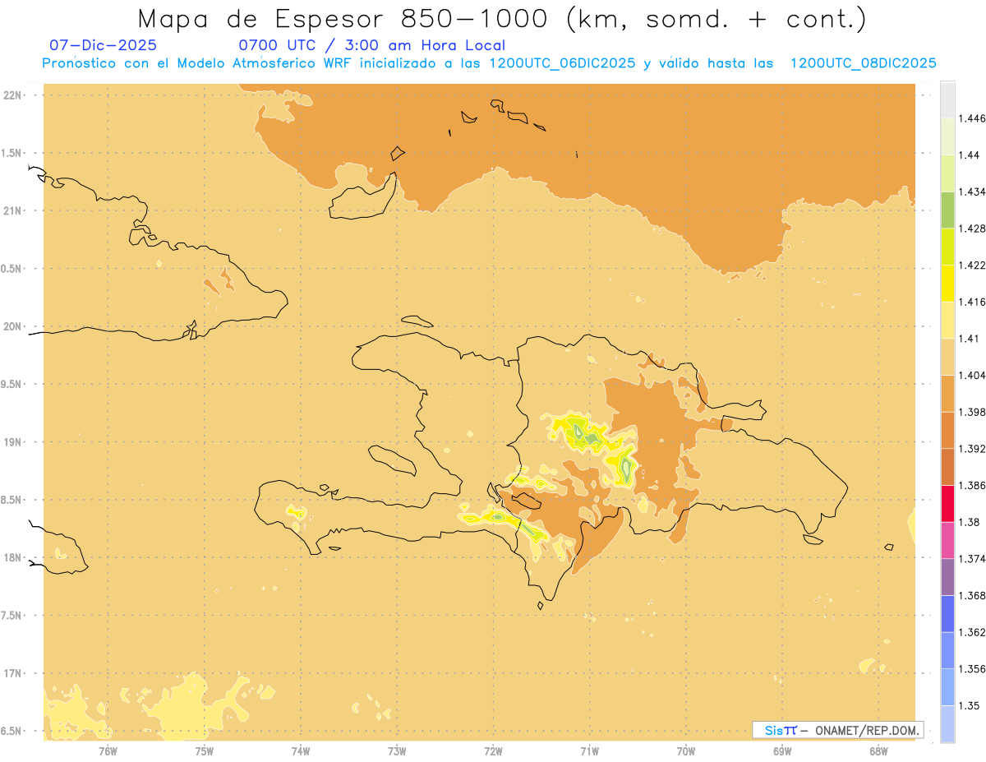Image resolution: width=986 pixels, height=762 pixels.
Task: Select the 1.41 legend value
Action: [x=970, y=339]
